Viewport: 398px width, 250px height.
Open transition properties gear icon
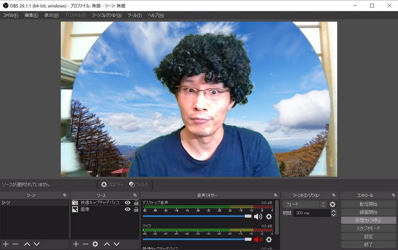tap(332, 204)
